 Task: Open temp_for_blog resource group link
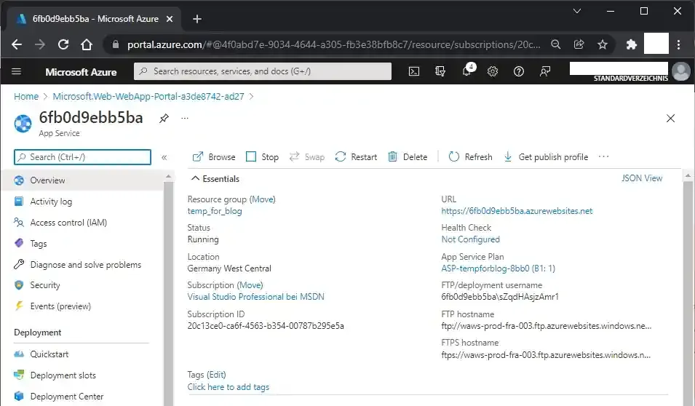point(215,211)
